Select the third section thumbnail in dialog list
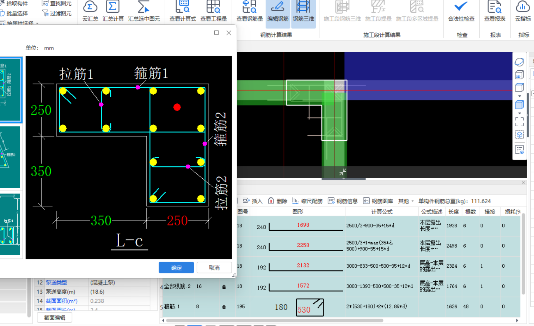The width and height of the screenshot is (534, 326). [11, 224]
